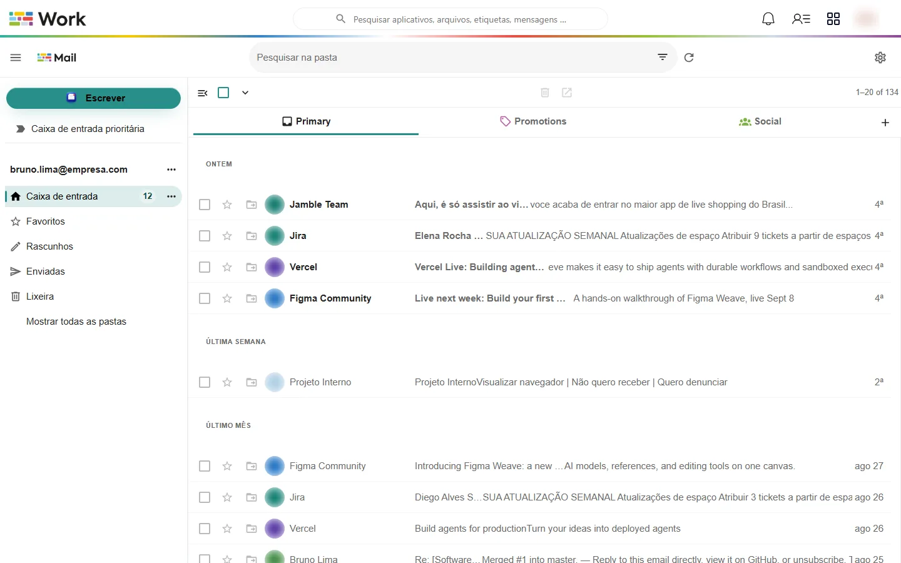Check the Projeto Interno email checkbox
The image size is (901, 563).
point(205,382)
